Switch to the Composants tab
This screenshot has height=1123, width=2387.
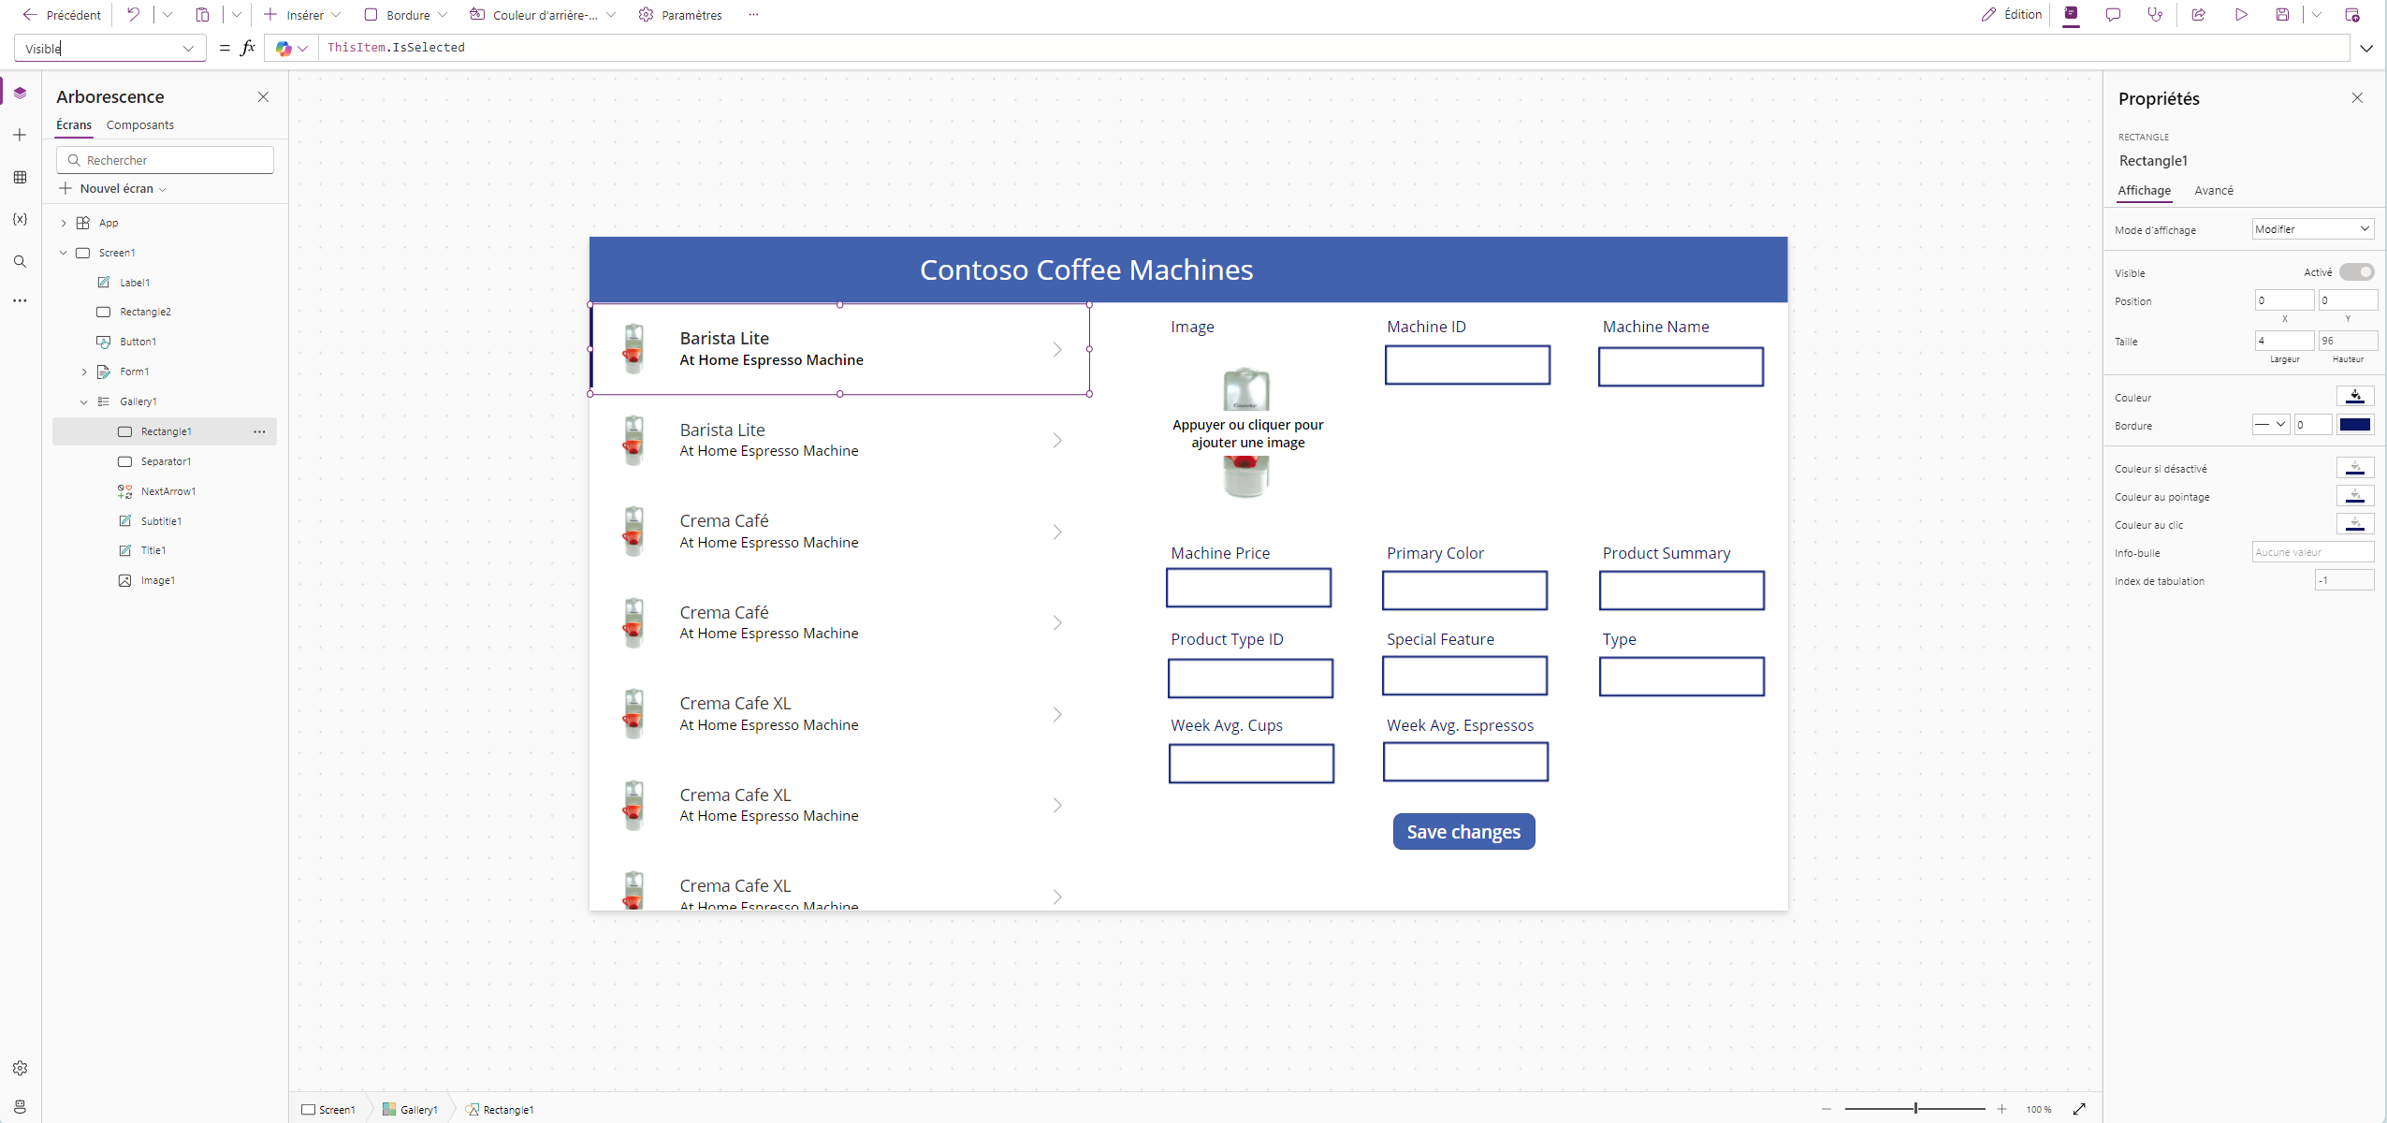click(x=140, y=124)
